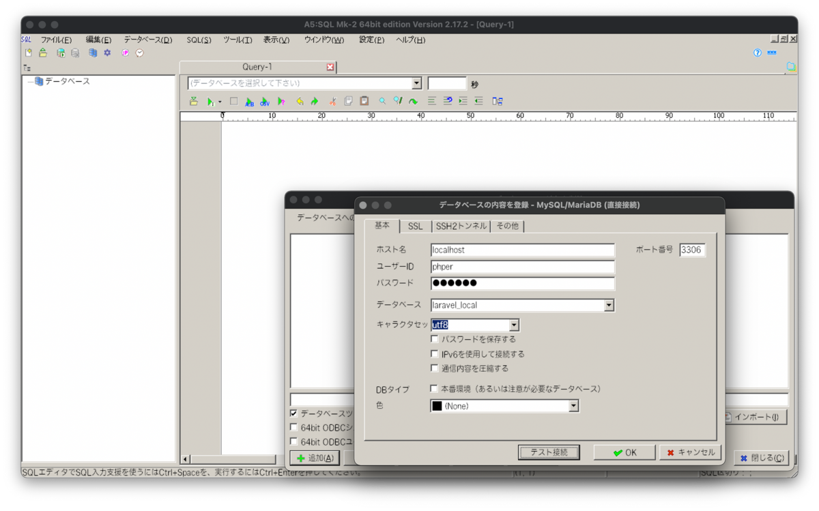Open the キャラクタセット dropdown
Image resolution: width=819 pixels, height=511 pixels.
point(515,325)
